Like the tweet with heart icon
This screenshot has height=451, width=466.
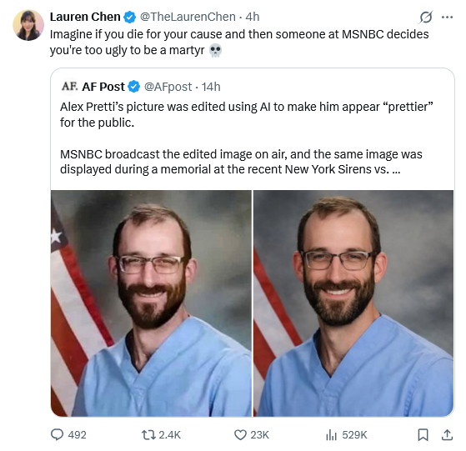tap(252, 434)
